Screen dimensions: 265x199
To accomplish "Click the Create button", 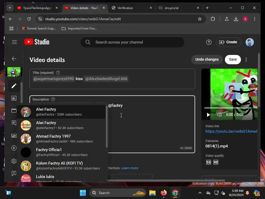I will click(x=228, y=42).
